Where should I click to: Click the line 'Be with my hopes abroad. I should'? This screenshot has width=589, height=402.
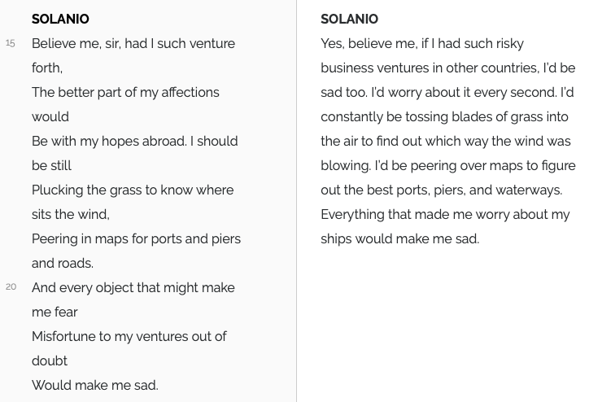tap(135, 142)
